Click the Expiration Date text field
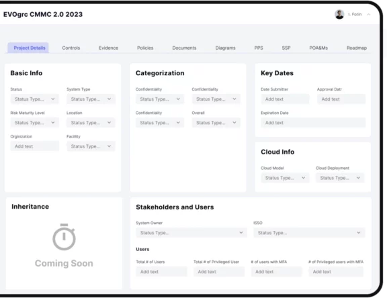Viewport: 387px width, 298px height. tap(313, 123)
